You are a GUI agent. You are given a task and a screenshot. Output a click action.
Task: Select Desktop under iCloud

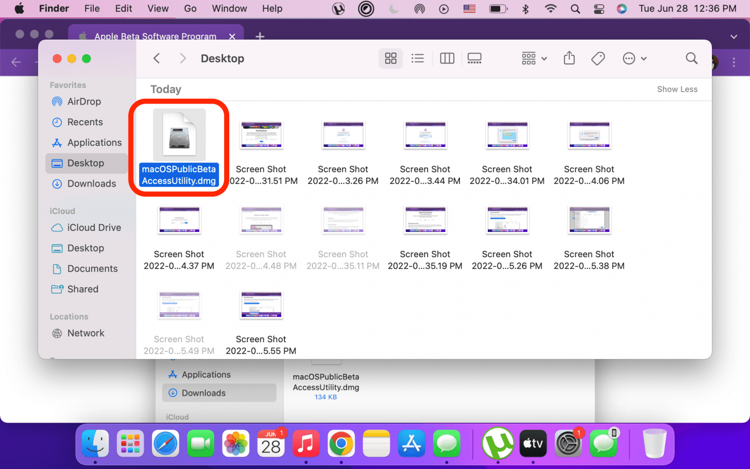[x=86, y=248]
